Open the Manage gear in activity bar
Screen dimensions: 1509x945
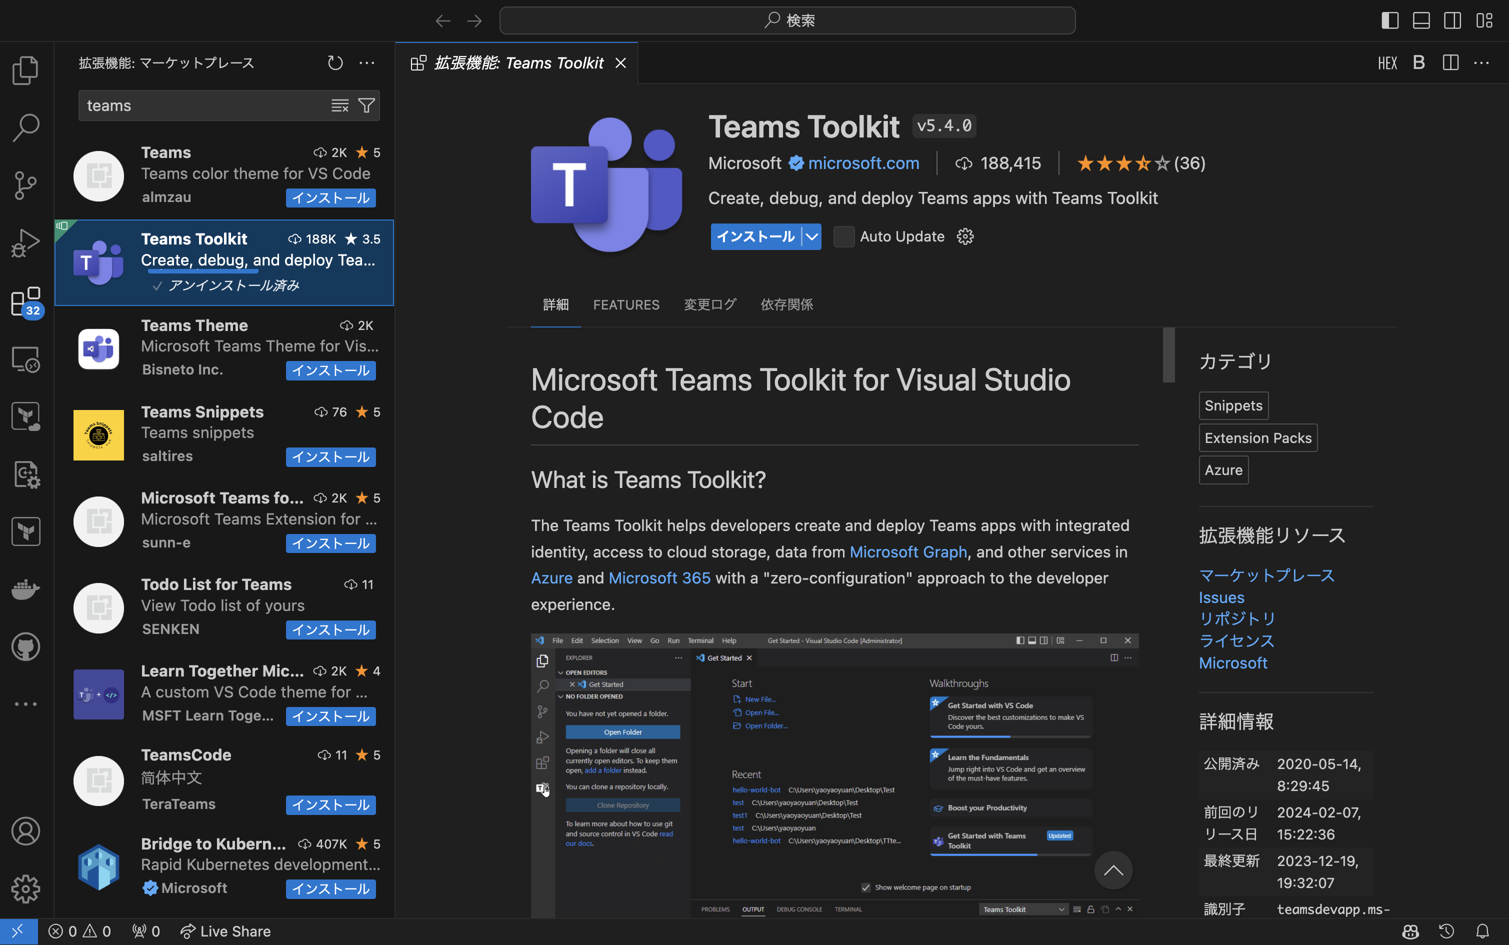[25, 889]
